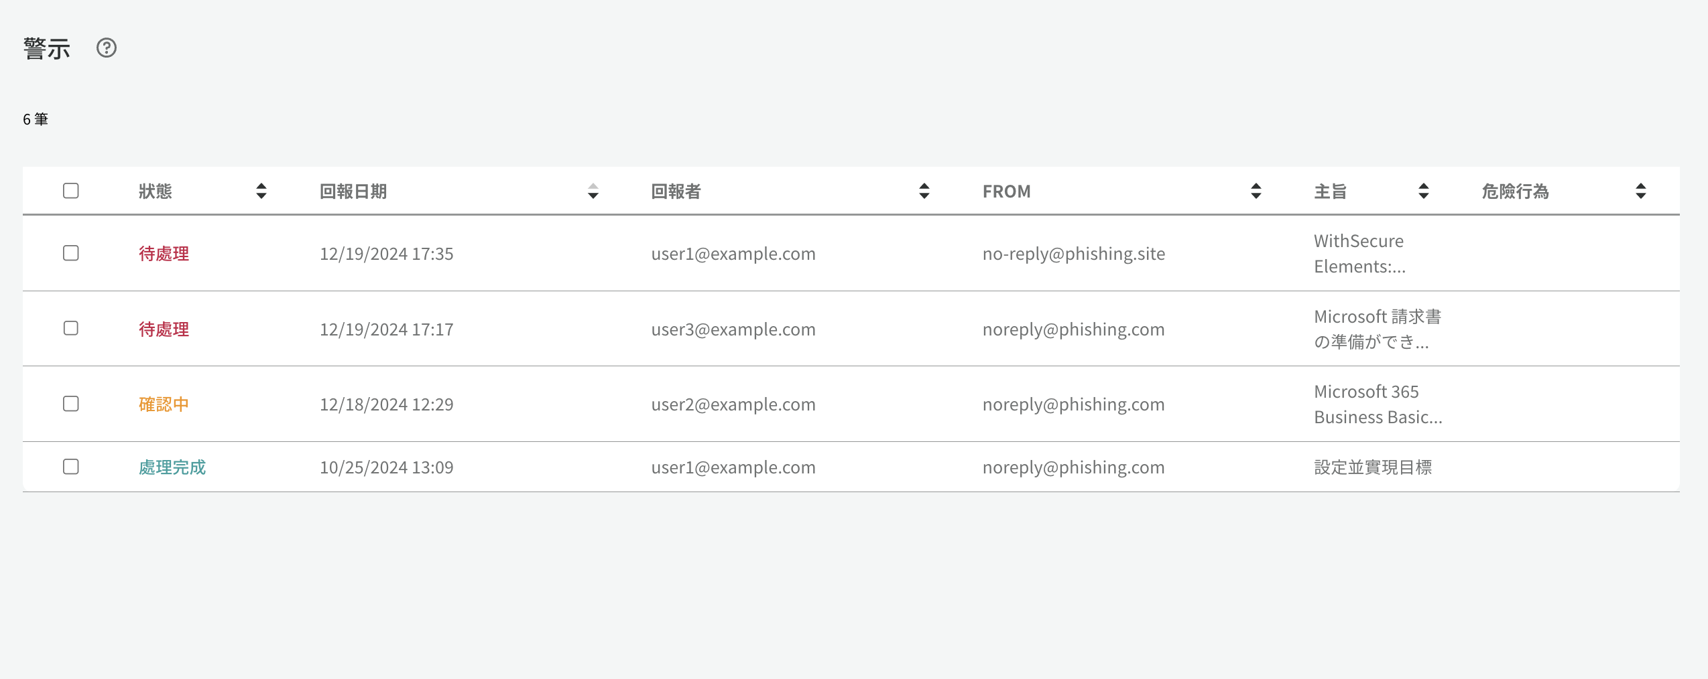This screenshot has height=679, width=1708.
Task: Click reporter user1@example.com in 17:35 row
Action: pyautogui.click(x=733, y=254)
